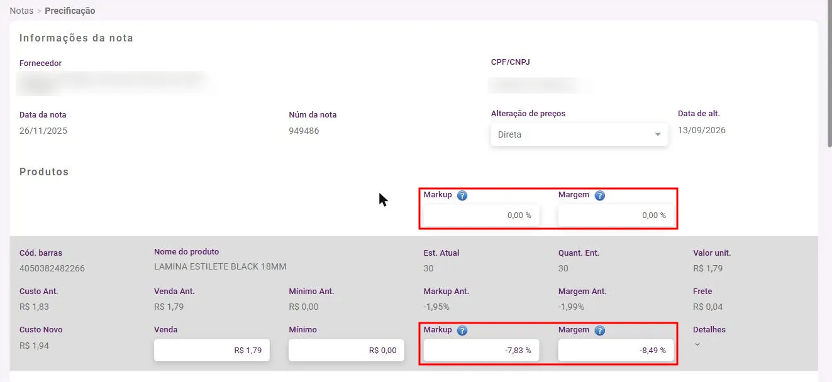Select note number 949486
The width and height of the screenshot is (832, 382).
(x=304, y=131)
